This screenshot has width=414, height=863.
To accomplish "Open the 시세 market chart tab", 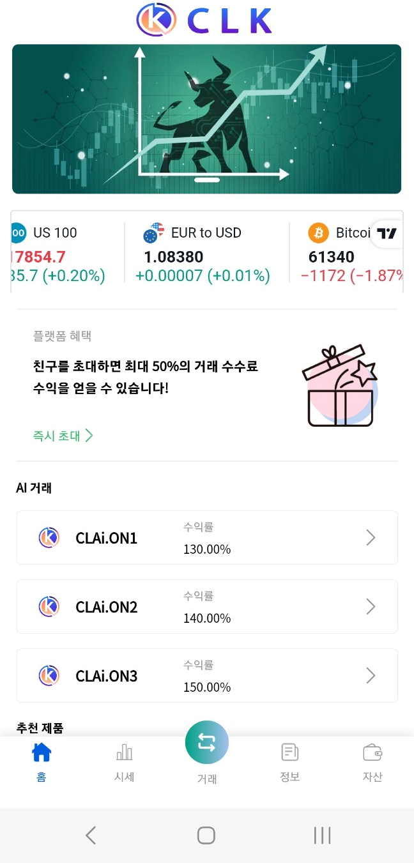I will click(x=124, y=762).
